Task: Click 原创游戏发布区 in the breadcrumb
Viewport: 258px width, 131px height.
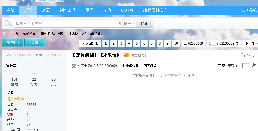Action: pos(52,34)
